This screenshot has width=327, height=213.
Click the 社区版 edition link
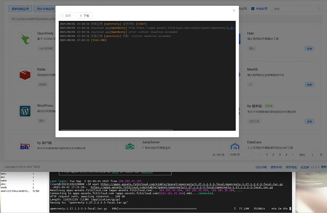coord(305,167)
